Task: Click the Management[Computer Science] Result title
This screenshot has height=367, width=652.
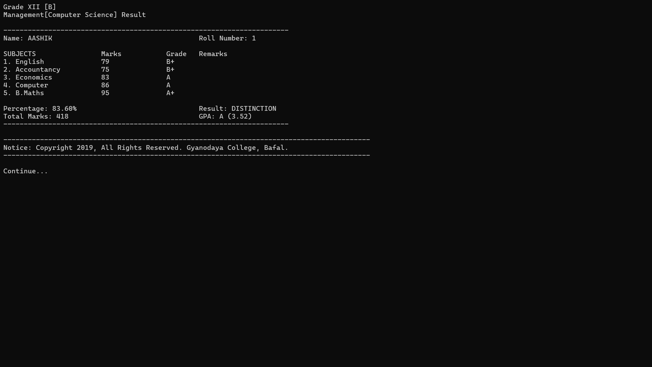Action: point(74,15)
